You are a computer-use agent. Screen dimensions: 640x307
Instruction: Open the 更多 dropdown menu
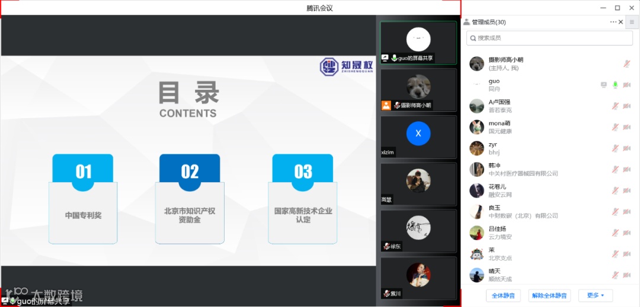point(596,296)
